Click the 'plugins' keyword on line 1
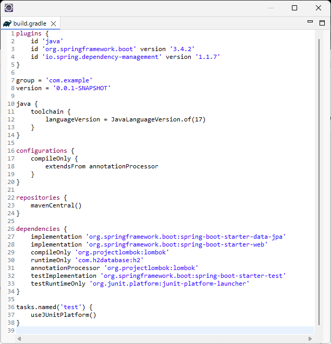Image resolution: width=331 pixels, height=344 pixels. [x=29, y=33]
